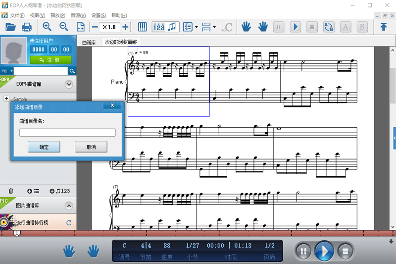The image size is (396, 264).
Task: Add a new score directory list icon
Action: (x=33, y=191)
